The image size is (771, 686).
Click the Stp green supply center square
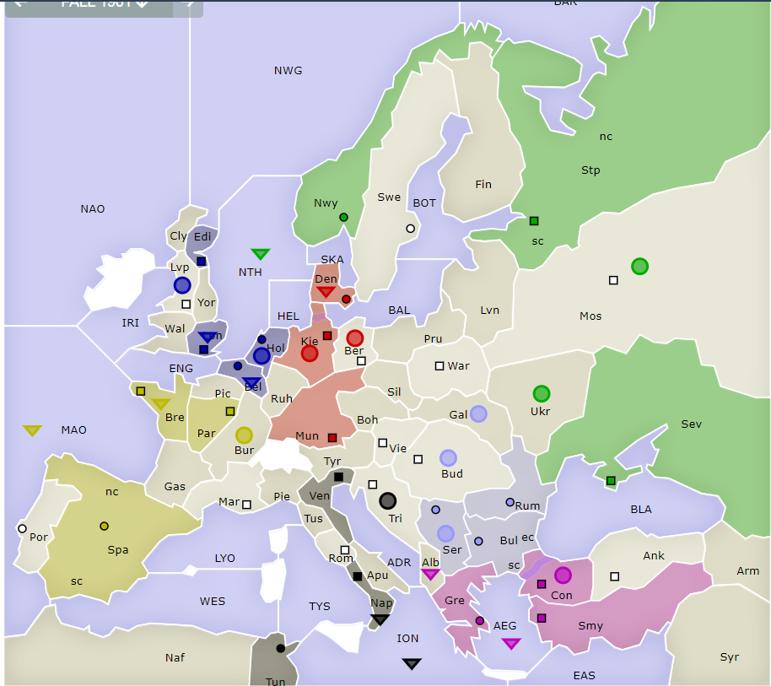click(x=534, y=221)
